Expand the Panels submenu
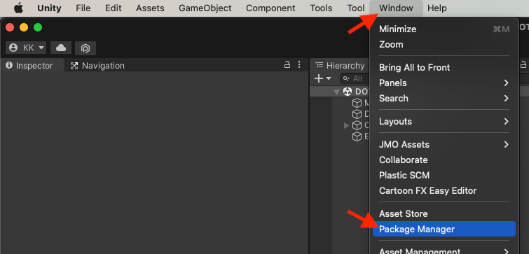Viewport: 529px width, 254px height. 444,83
